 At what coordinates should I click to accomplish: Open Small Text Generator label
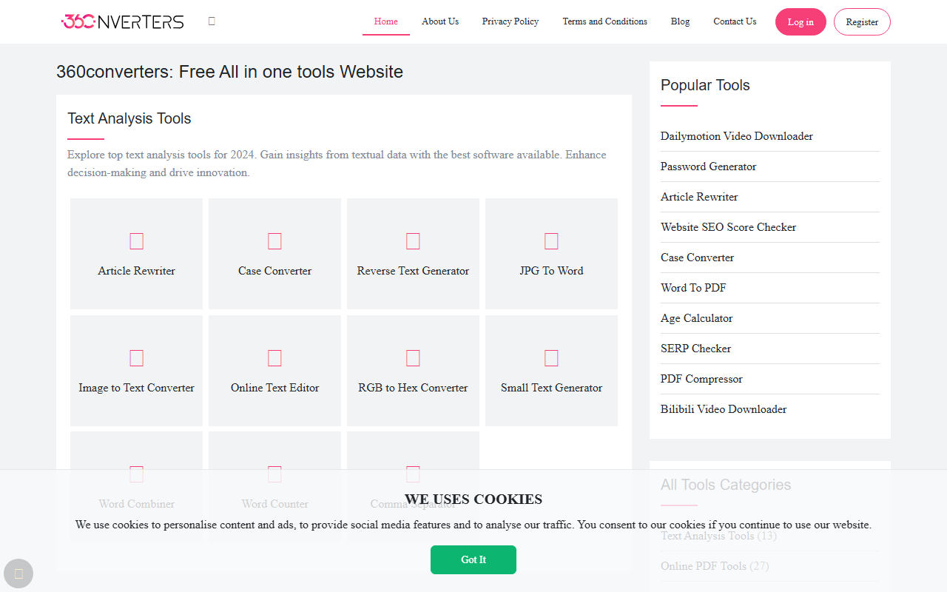pos(551,388)
